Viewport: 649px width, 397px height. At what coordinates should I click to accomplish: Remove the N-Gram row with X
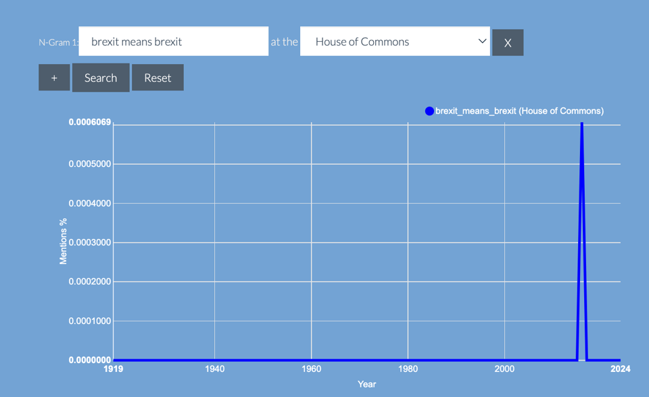(508, 43)
